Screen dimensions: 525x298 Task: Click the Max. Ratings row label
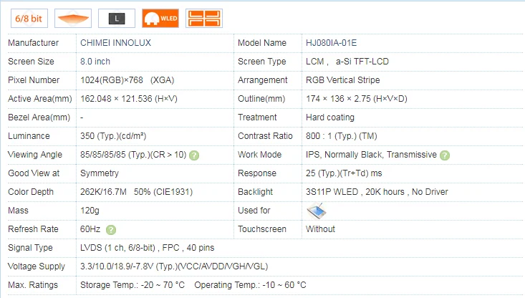tap(33, 285)
